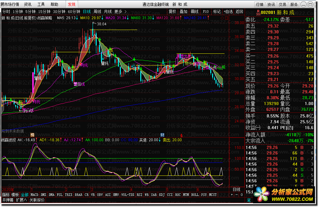Viewport: 319px width, 207px height.
Task: Click the 财 financial marker icon
Action: pos(162,135)
